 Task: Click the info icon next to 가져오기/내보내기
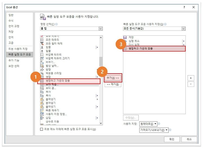tap(170, 130)
